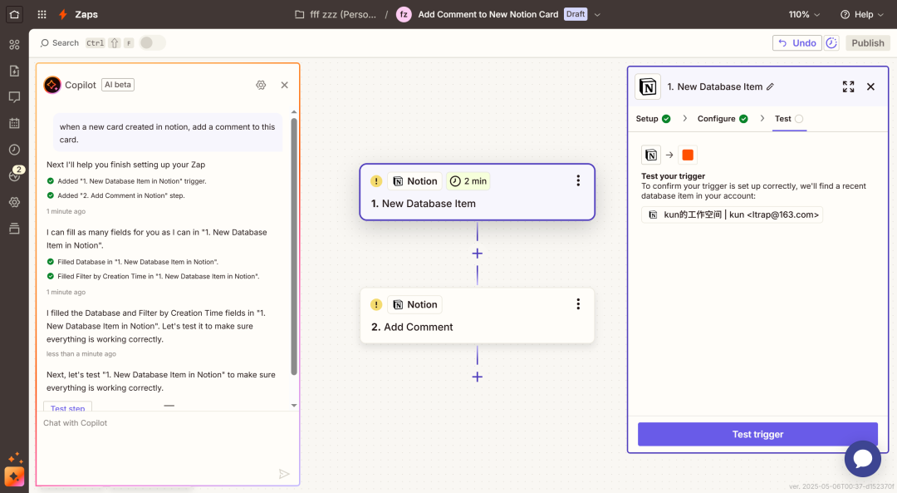Click the Copilot chat scroll-down arrow
897x493 pixels.
click(x=294, y=406)
